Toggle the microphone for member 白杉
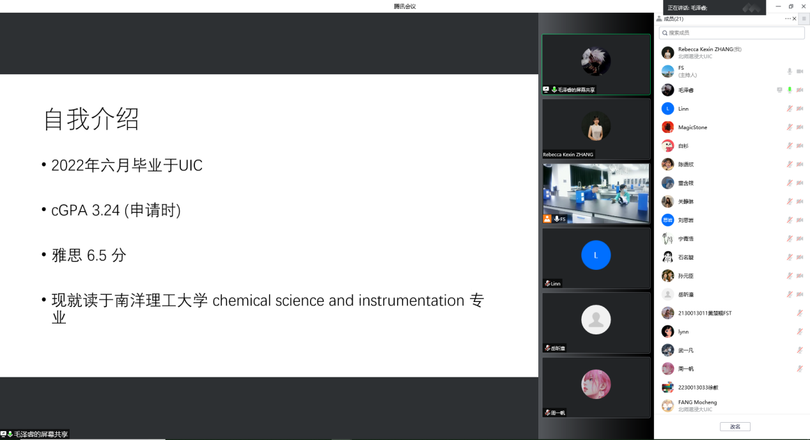810x440 pixels. [x=790, y=146]
